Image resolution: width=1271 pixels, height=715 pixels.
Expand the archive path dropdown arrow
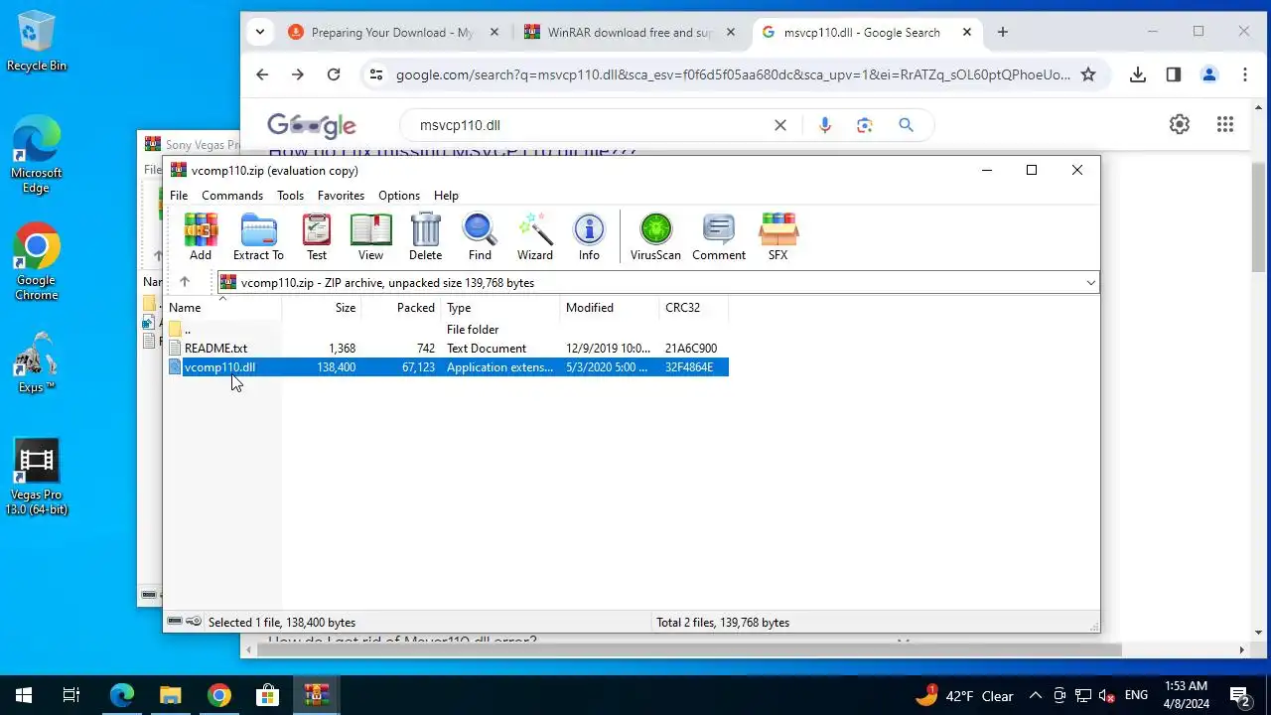[x=1090, y=283]
